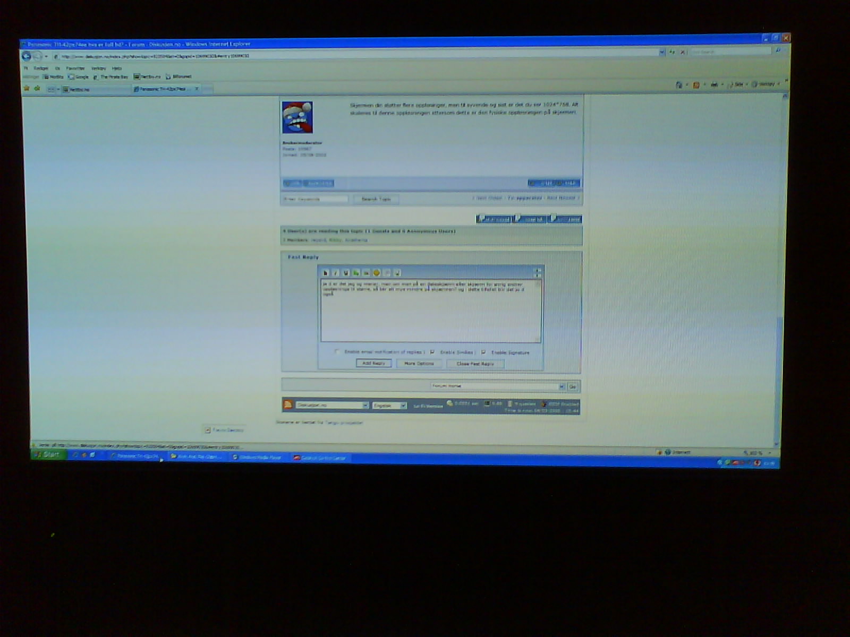
Task: Expand the tab list dropdown arrow
Action: [58, 90]
